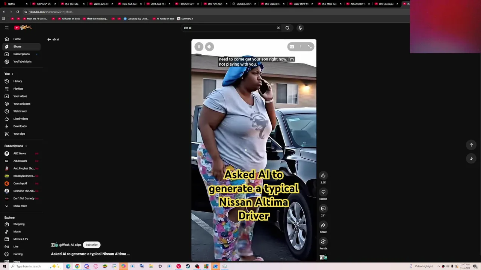Remix this Short
481x270 pixels.
323,241
